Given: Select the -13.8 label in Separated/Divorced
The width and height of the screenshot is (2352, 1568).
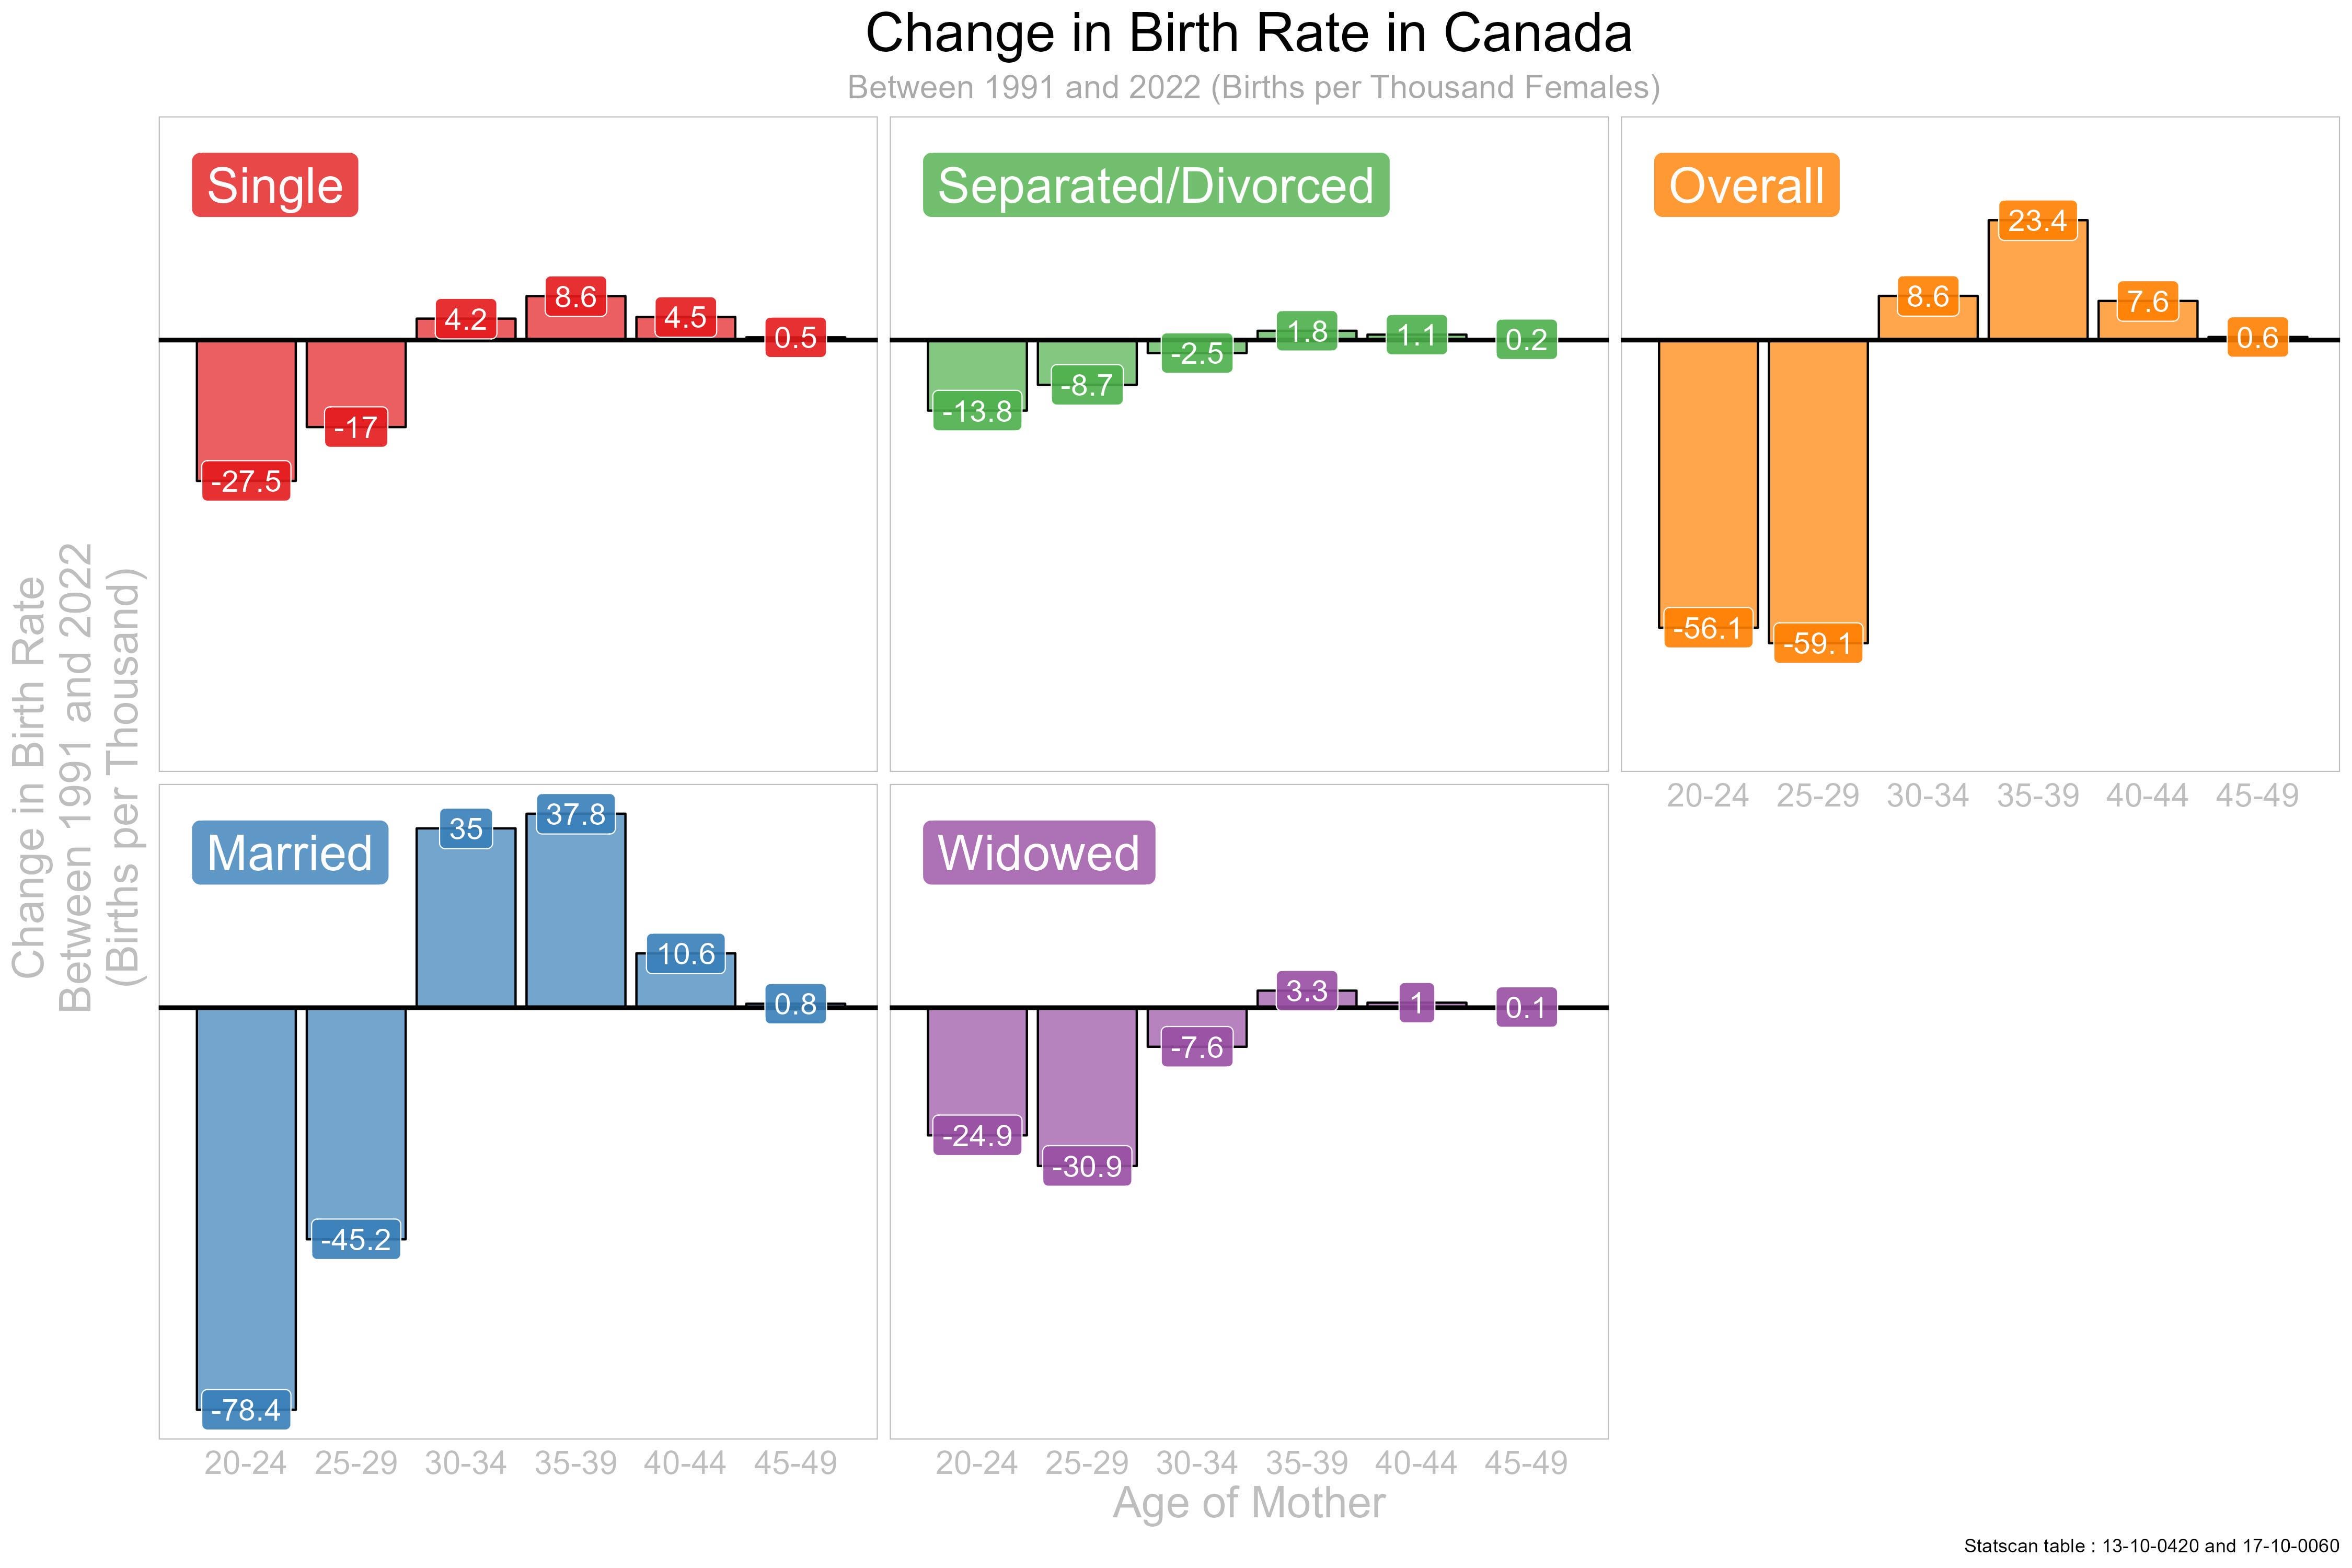Looking at the screenshot, I should point(977,411).
